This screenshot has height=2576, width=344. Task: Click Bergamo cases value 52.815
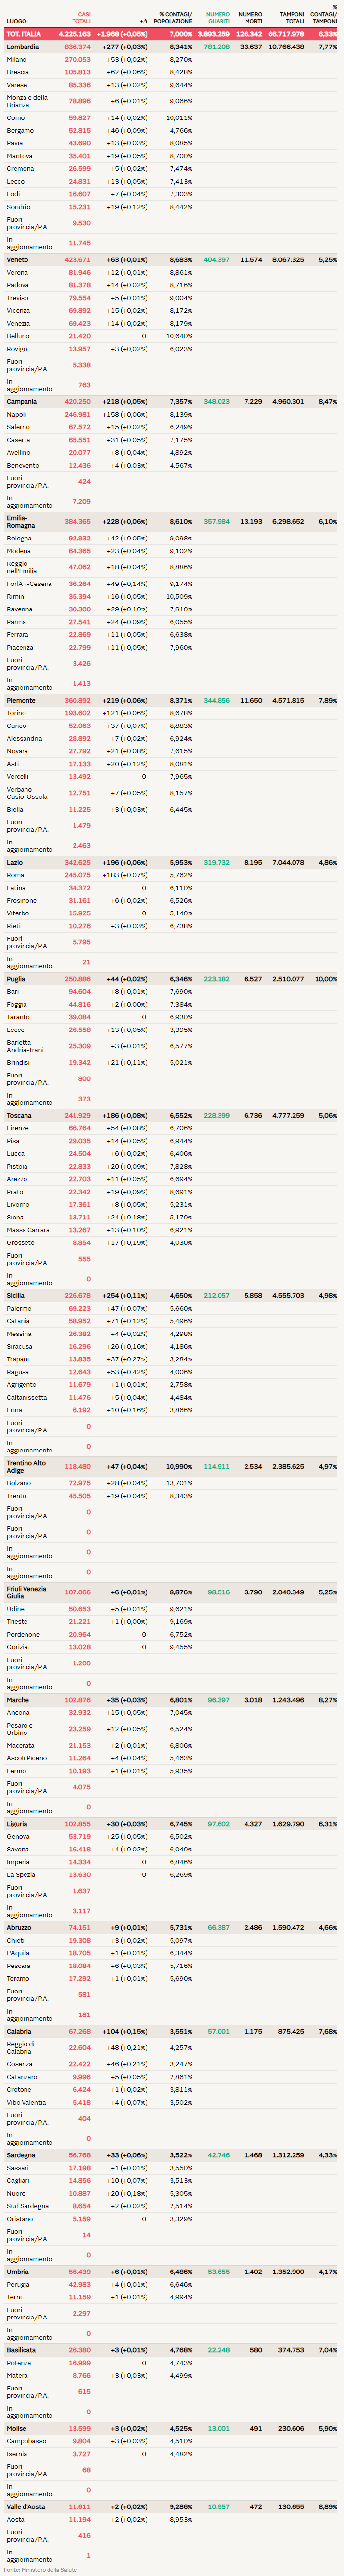(79, 131)
